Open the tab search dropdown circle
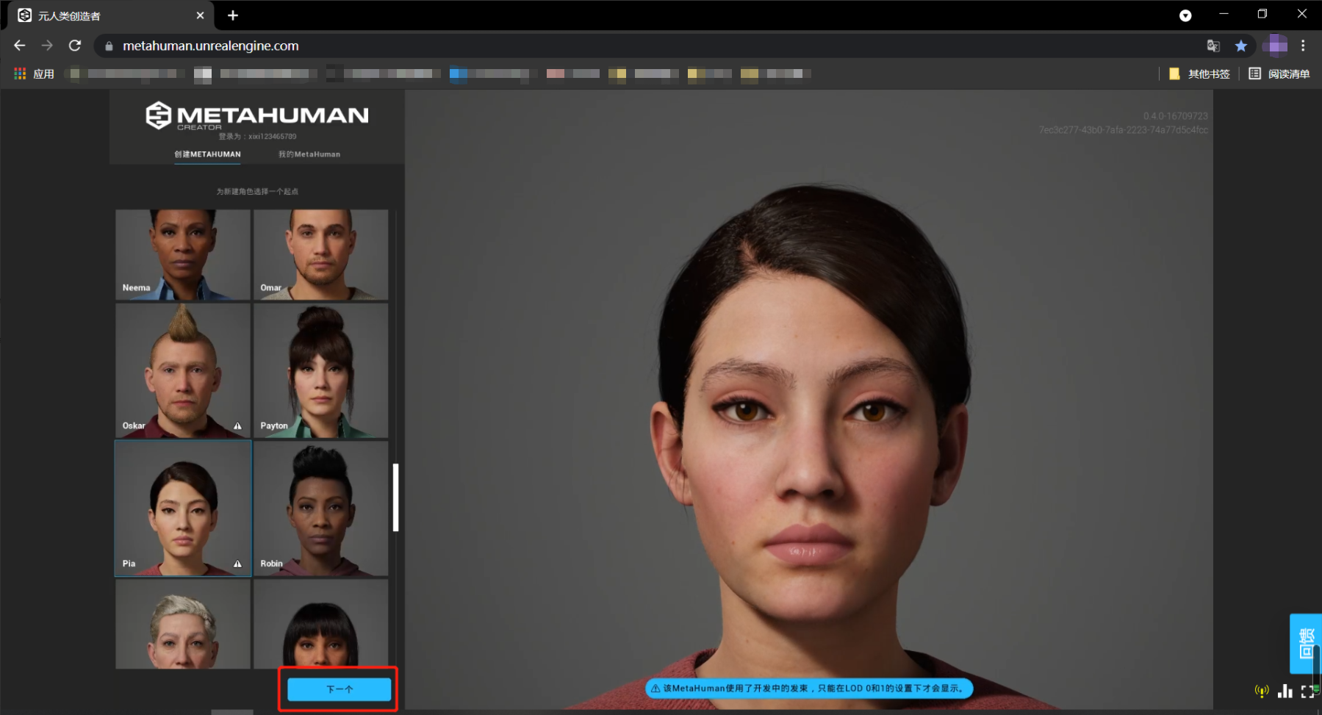This screenshot has width=1322, height=715. point(1185,15)
